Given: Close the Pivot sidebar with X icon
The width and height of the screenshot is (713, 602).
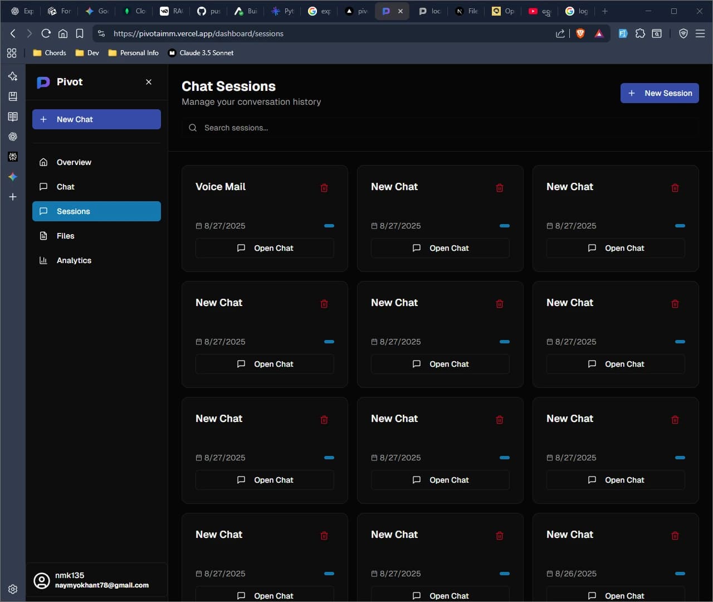Looking at the screenshot, I should 149,82.
